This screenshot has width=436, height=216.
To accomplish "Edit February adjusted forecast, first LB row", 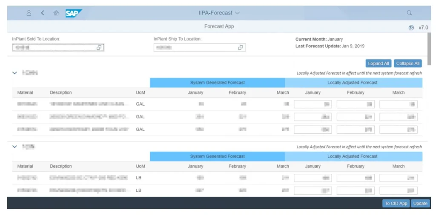I will (356, 178).
